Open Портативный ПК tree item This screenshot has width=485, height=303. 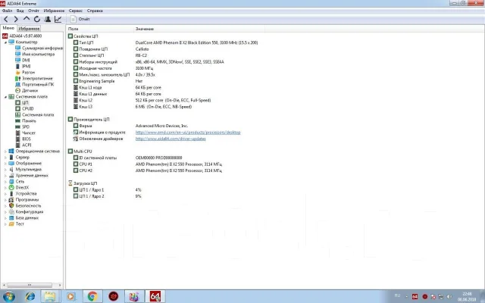(x=38, y=84)
